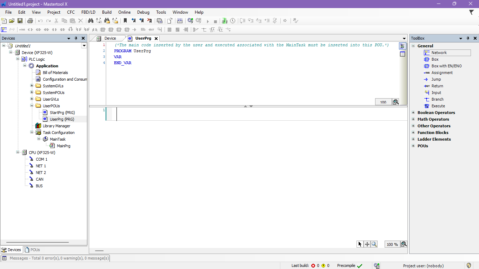Collapse the Task Configuration tree node

(32, 133)
